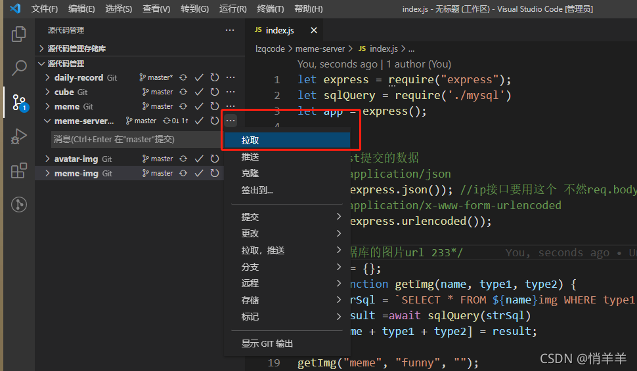Open the 远程 submenu
The image size is (637, 371).
[x=287, y=283]
